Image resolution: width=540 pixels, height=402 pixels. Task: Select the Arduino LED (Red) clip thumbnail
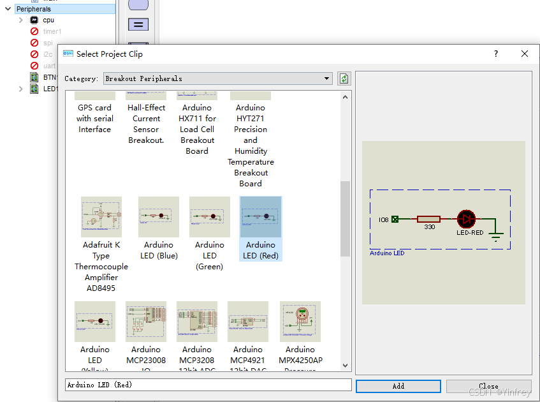tap(261, 217)
